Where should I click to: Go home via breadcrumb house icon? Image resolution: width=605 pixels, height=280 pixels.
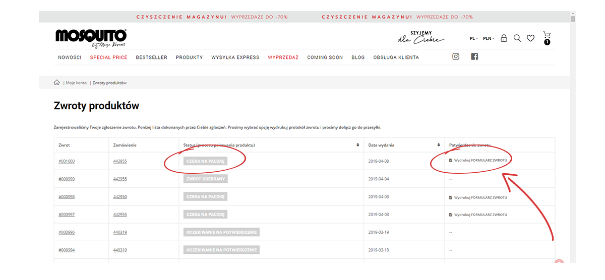tap(57, 83)
